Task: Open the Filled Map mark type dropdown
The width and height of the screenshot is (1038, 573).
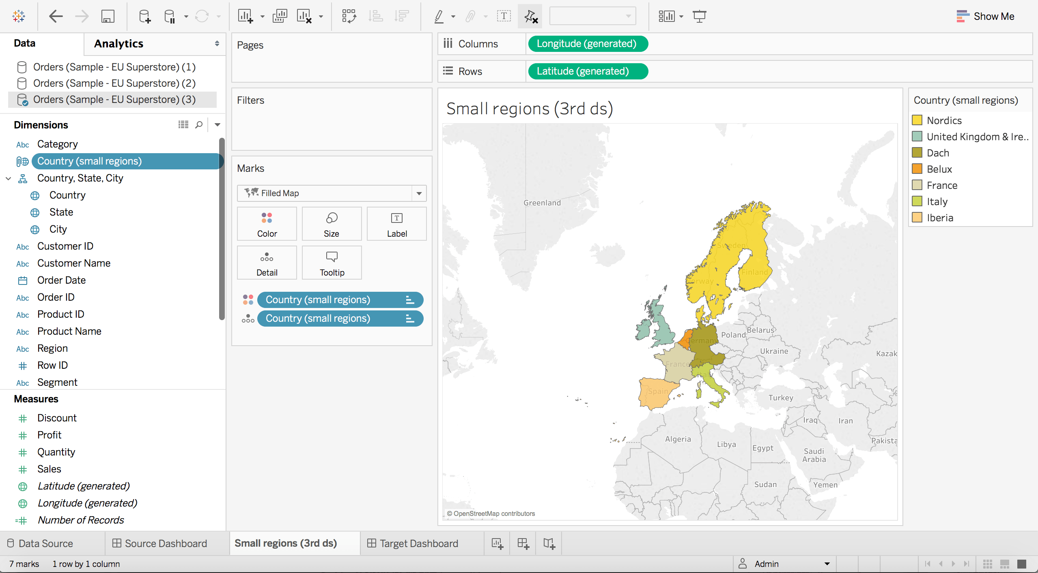Action: [419, 193]
